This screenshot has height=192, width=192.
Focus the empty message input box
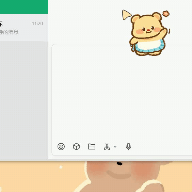122,93
